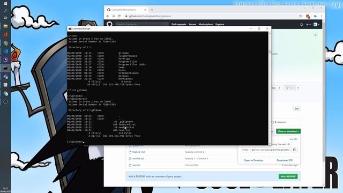Open GitHub notifications bell
Viewport: 343px width, 193px height.
point(301,24)
